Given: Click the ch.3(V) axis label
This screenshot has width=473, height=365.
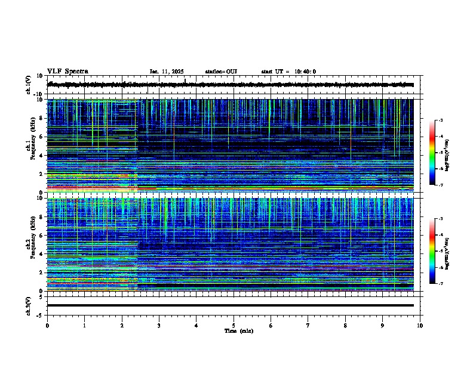Looking at the screenshot, I should pos(29,306).
